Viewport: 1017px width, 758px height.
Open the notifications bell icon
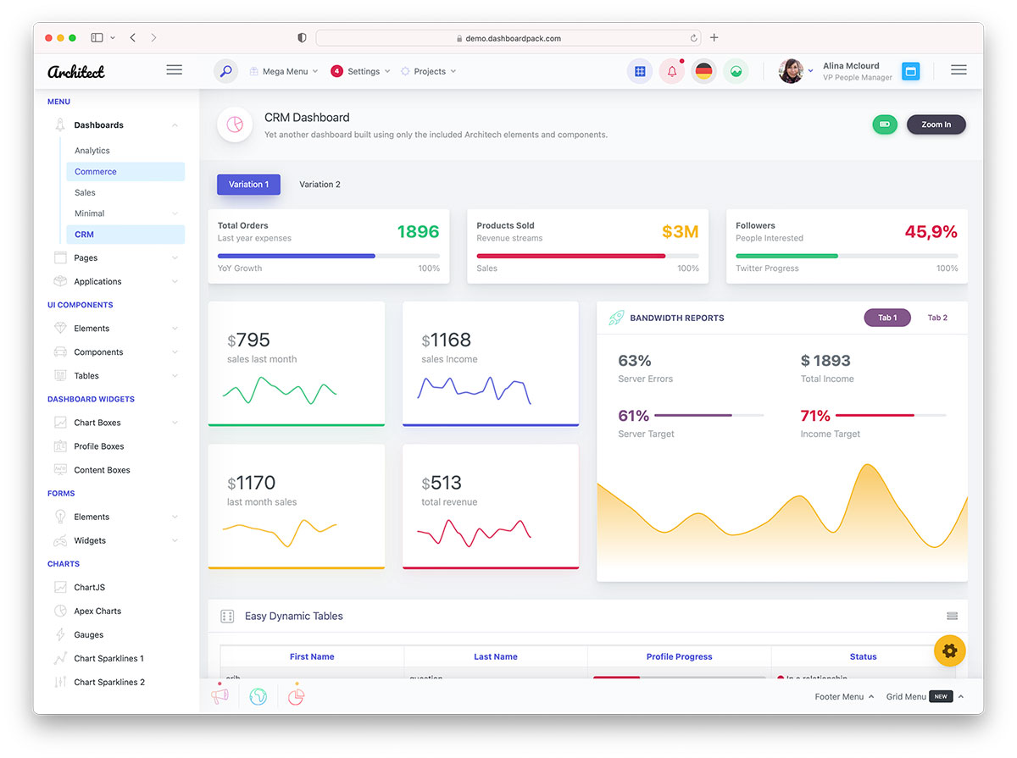671,71
